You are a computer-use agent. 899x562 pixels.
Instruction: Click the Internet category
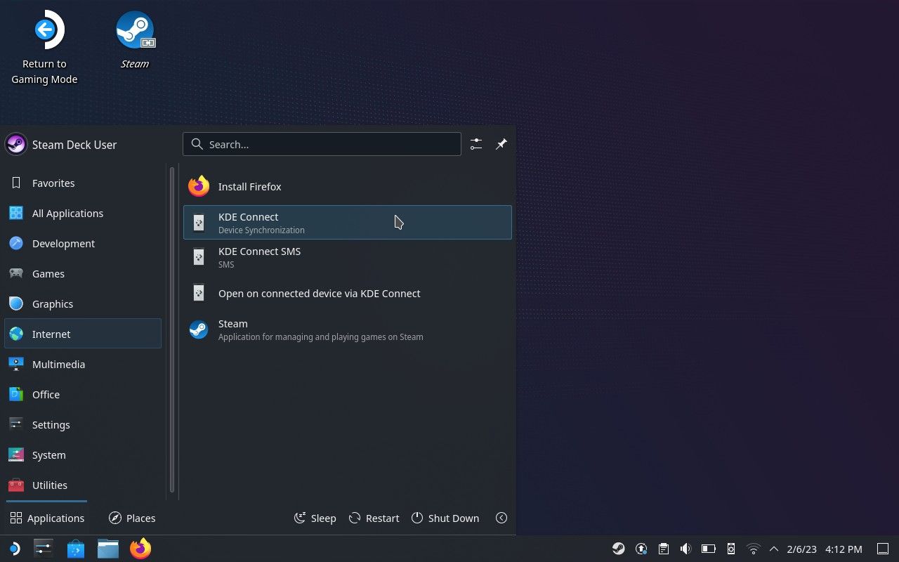(x=83, y=334)
